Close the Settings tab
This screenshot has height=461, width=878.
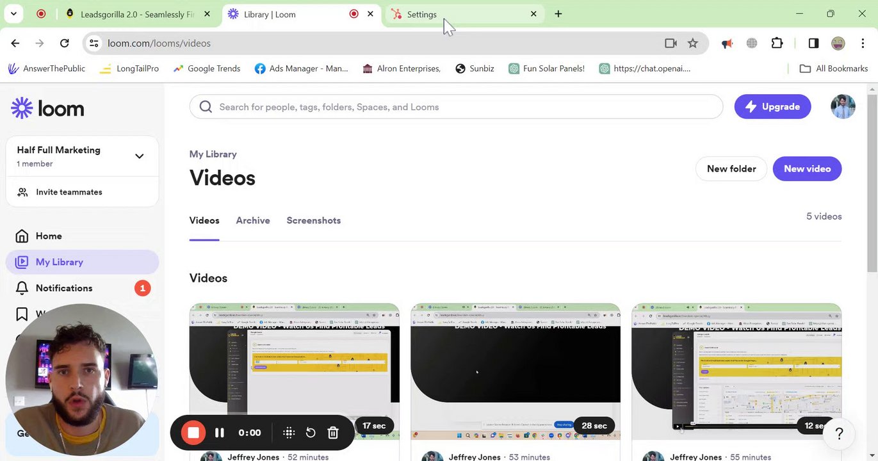tap(533, 14)
